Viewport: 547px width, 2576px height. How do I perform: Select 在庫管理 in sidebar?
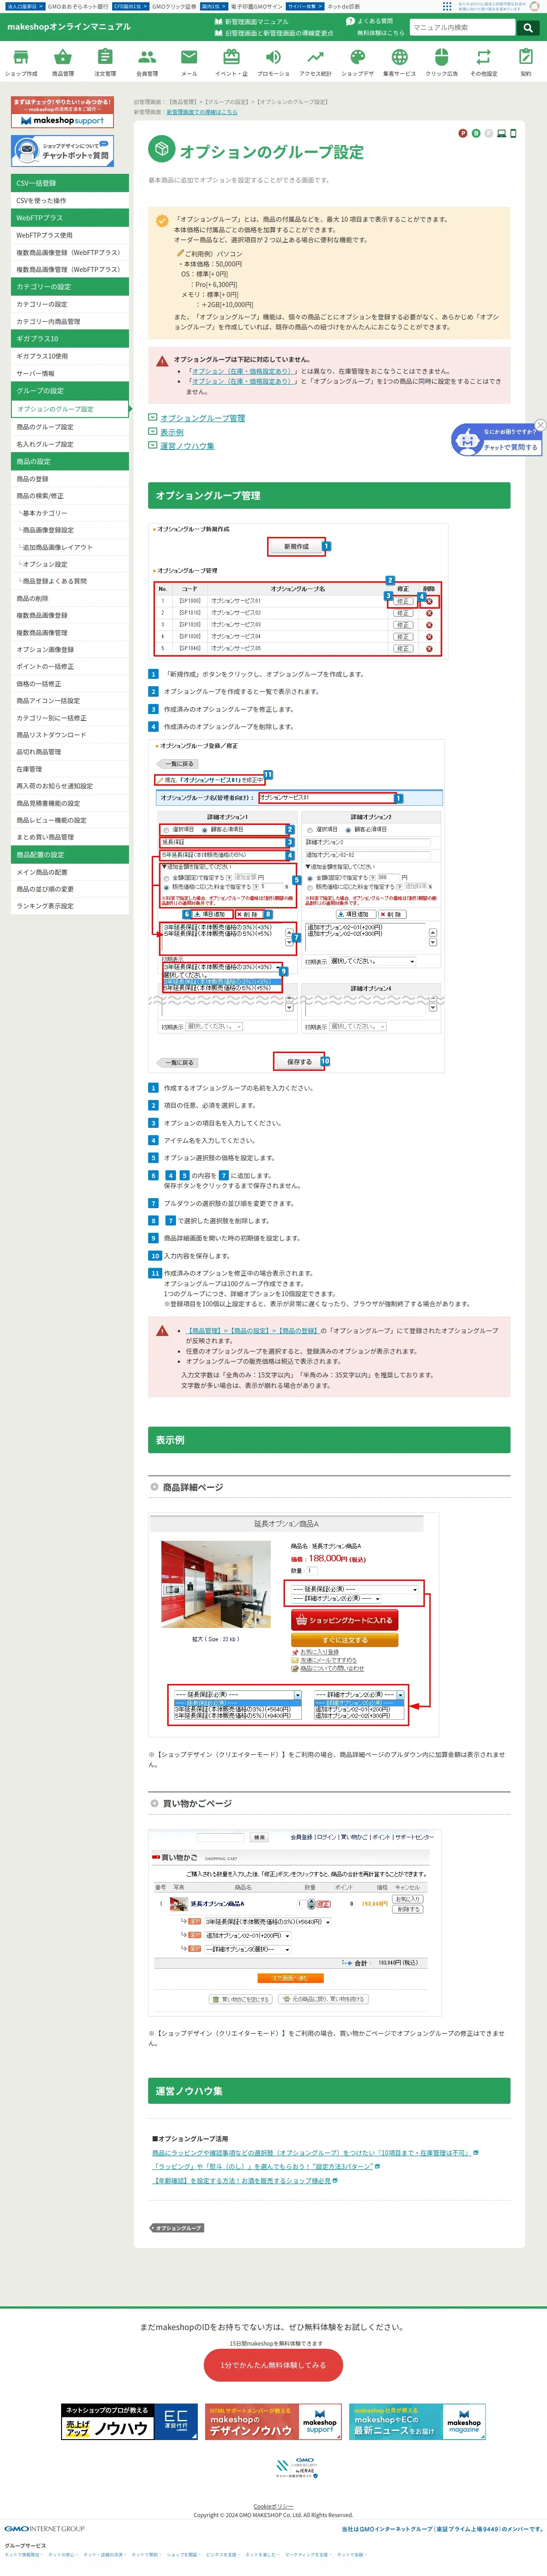[70, 769]
